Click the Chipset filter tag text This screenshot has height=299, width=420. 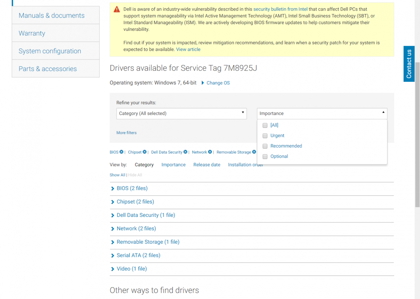pos(135,152)
